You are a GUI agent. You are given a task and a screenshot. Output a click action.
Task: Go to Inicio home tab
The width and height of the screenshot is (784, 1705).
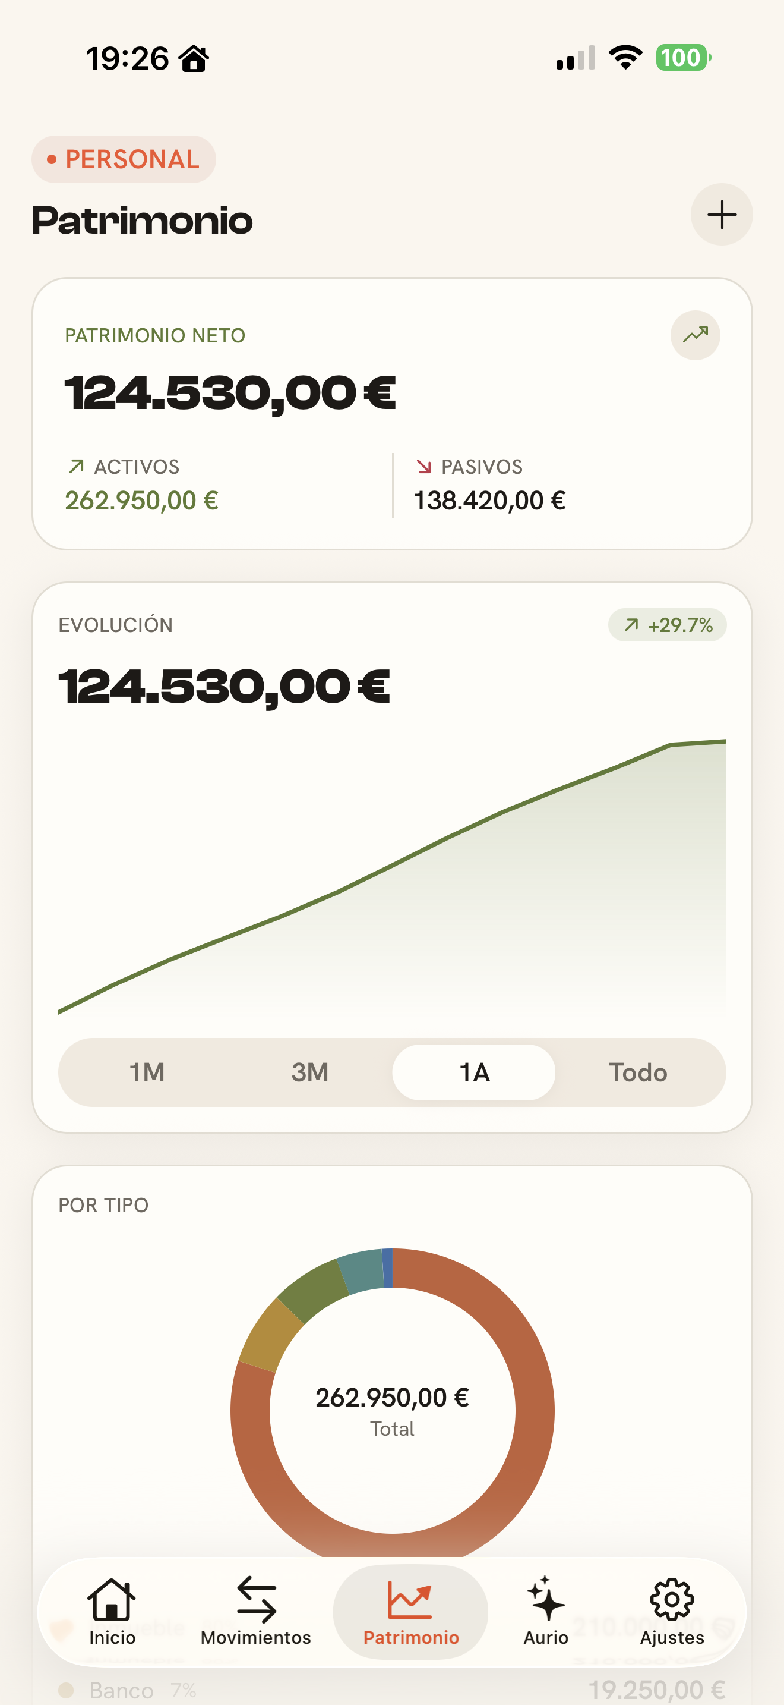click(x=112, y=1612)
